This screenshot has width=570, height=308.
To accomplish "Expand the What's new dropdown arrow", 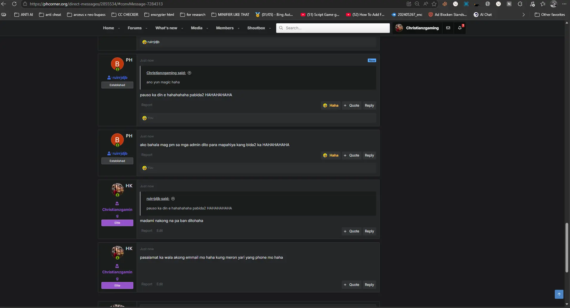I will 182,28.
